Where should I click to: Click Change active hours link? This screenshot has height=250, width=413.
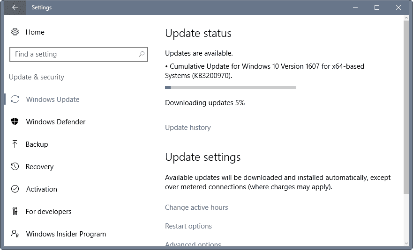click(196, 207)
